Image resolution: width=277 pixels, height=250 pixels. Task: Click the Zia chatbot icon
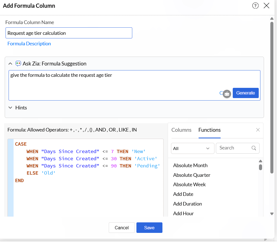click(x=227, y=94)
